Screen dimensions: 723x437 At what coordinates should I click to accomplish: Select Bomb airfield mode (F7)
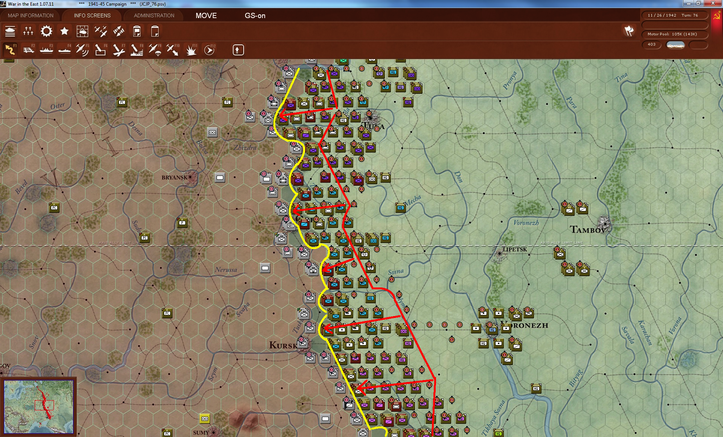click(x=119, y=50)
